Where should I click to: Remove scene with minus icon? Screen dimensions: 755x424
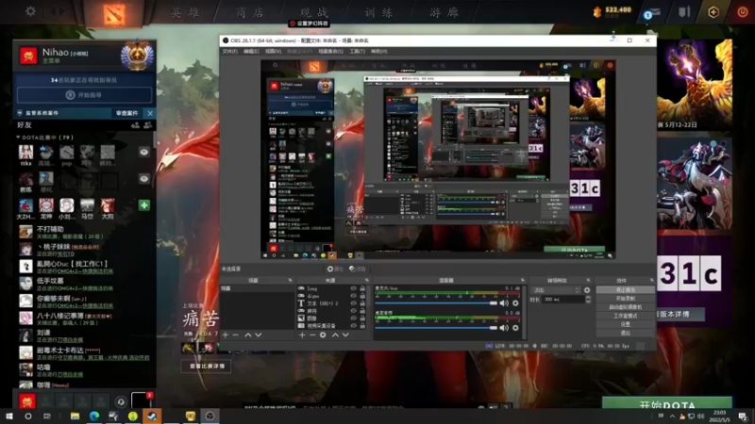coord(235,334)
